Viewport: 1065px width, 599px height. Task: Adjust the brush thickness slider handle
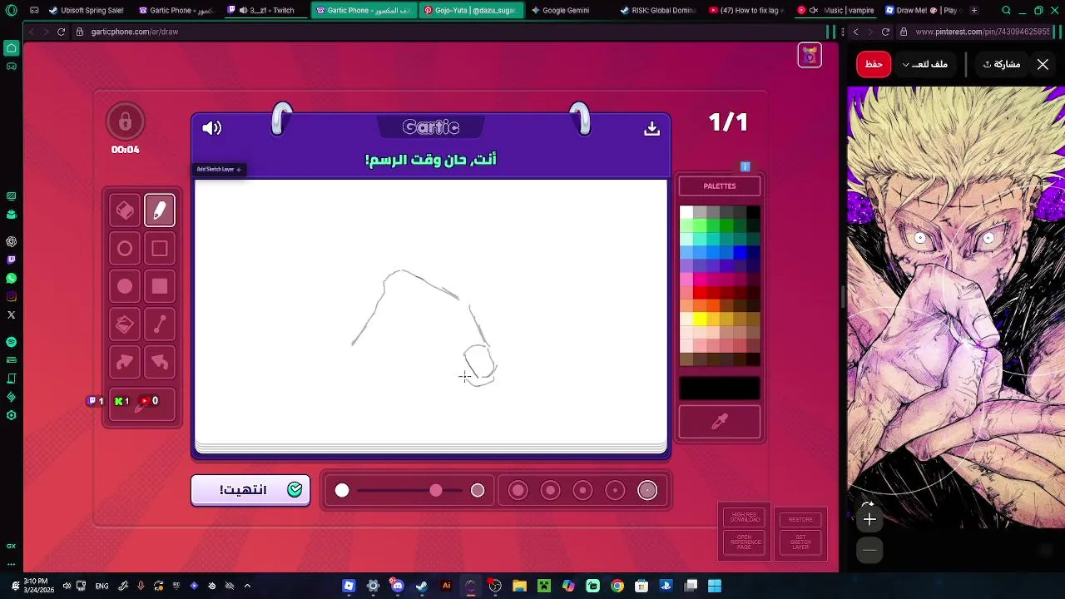tap(436, 491)
